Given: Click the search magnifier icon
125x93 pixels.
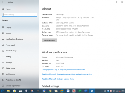Looking at the screenshot, I should tap(35, 15).
